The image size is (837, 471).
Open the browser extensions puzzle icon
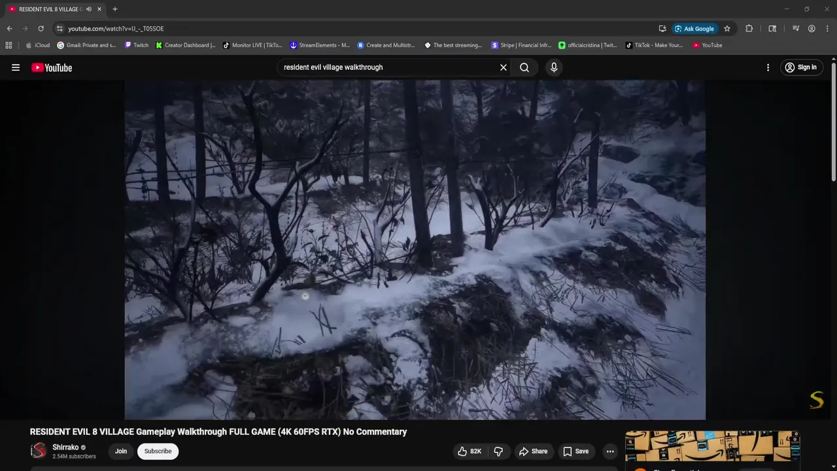[749, 29]
